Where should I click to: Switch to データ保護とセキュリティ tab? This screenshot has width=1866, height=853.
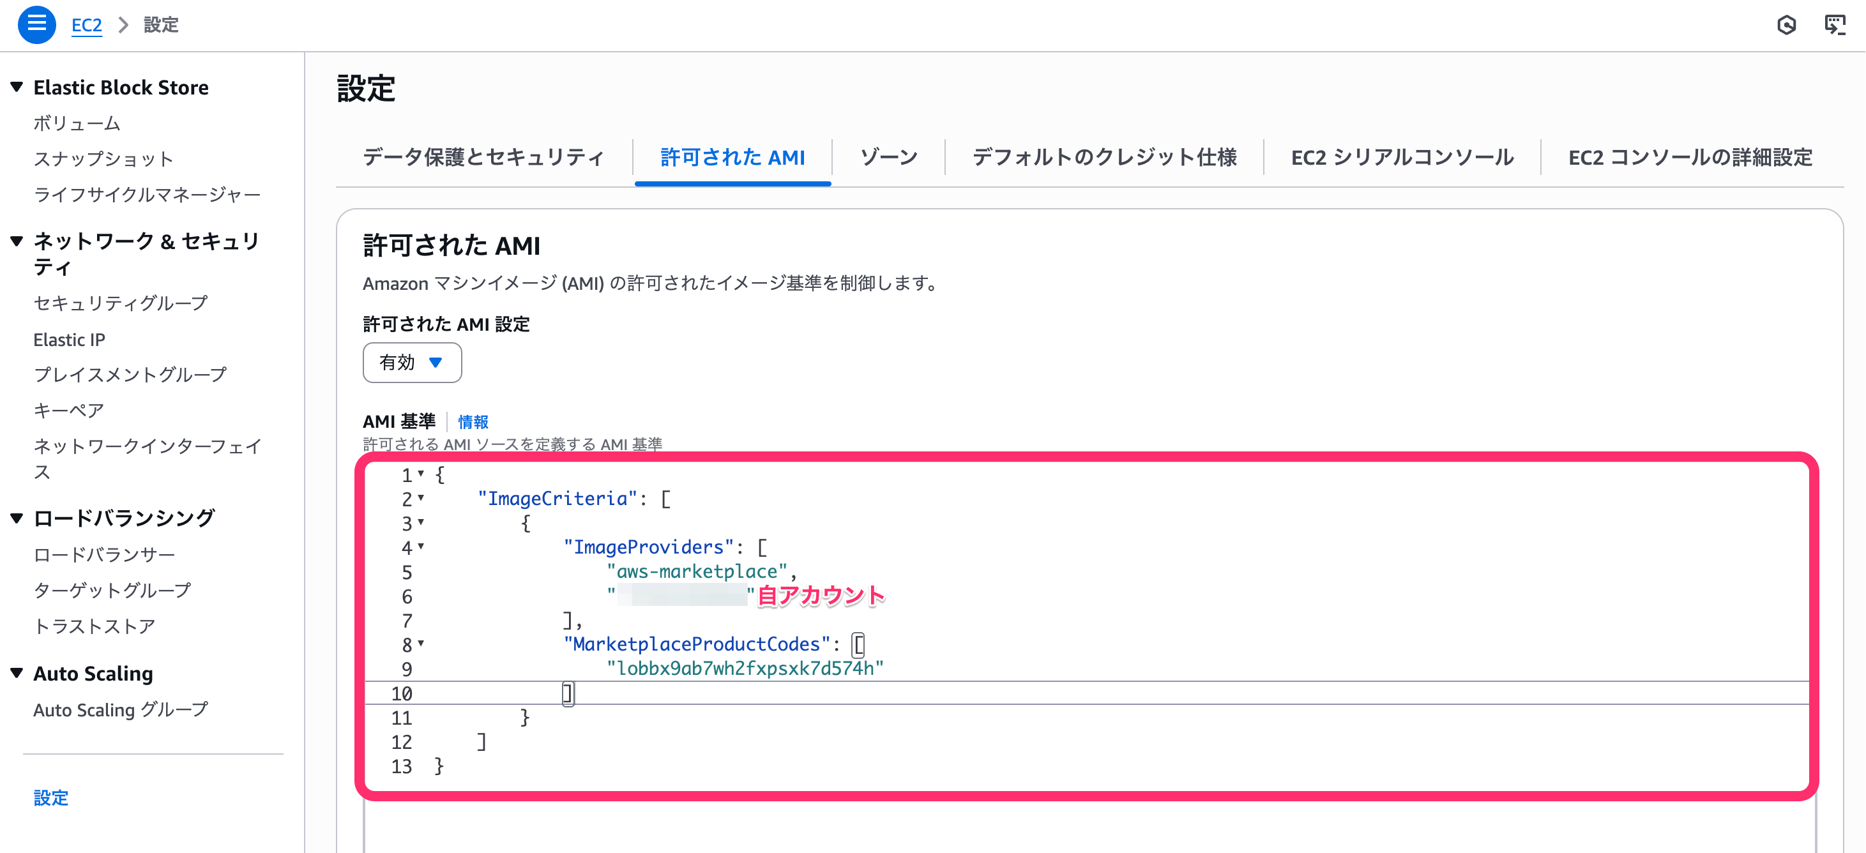483,157
